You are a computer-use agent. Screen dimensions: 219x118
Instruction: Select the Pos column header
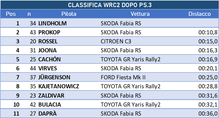[11, 14]
